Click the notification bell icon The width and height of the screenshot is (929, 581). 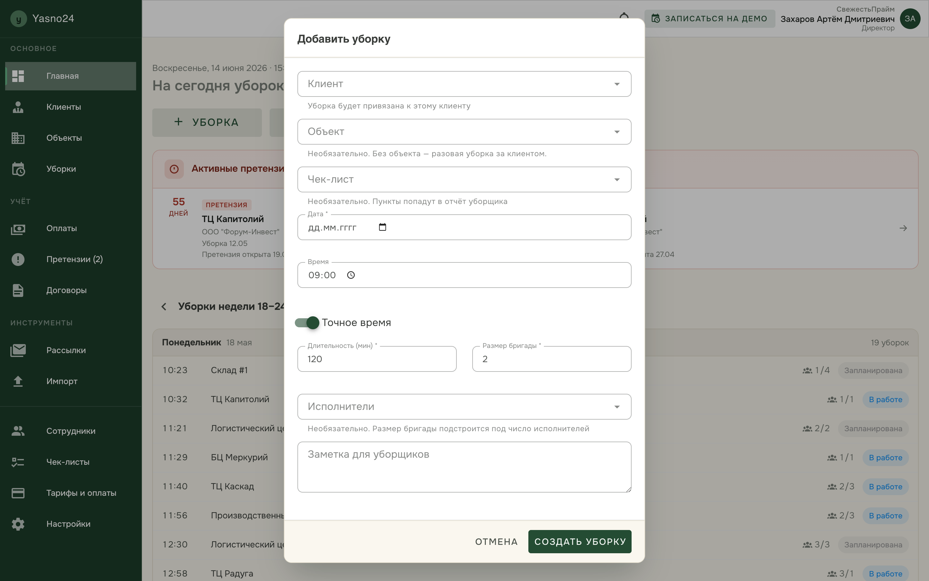[624, 16]
